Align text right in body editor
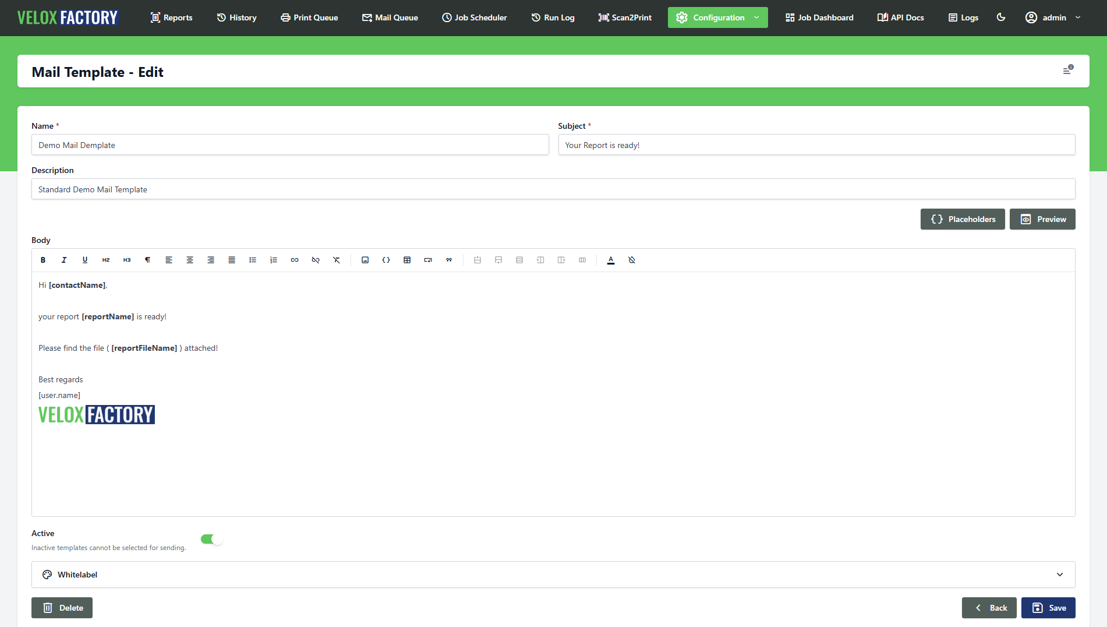Viewport: 1107px width, 627px height. point(211,260)
